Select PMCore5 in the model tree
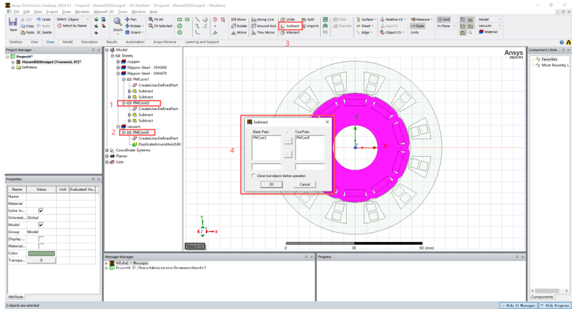 click(140, 133)
